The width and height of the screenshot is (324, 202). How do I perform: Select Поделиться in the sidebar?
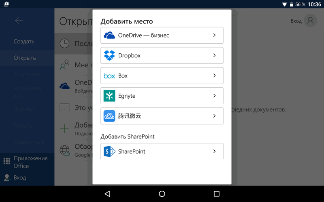(29, 142)
